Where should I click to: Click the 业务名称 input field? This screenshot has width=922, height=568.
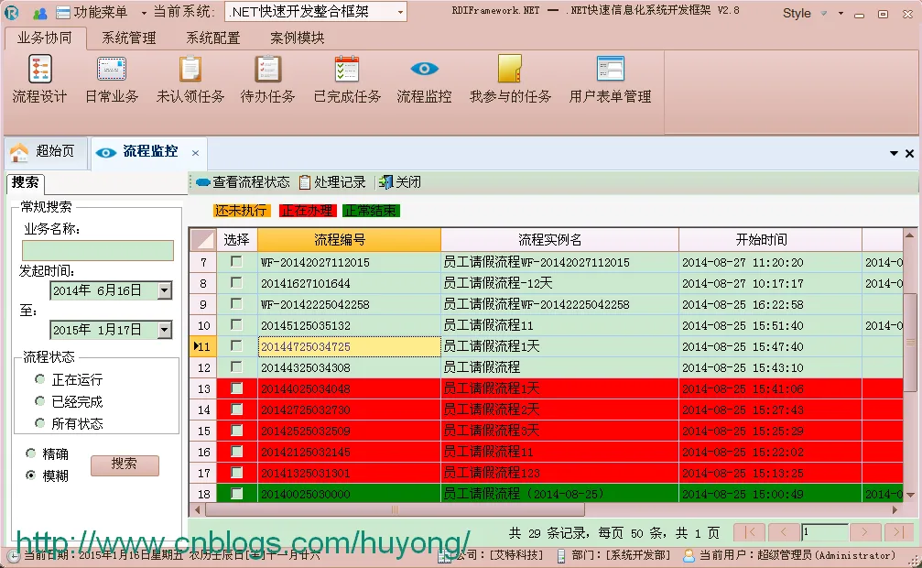tap(98, 250)
